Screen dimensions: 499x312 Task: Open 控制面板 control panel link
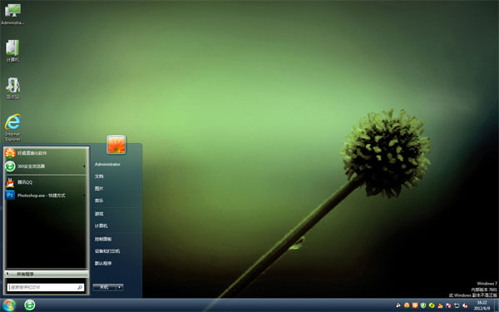[103, 239]
